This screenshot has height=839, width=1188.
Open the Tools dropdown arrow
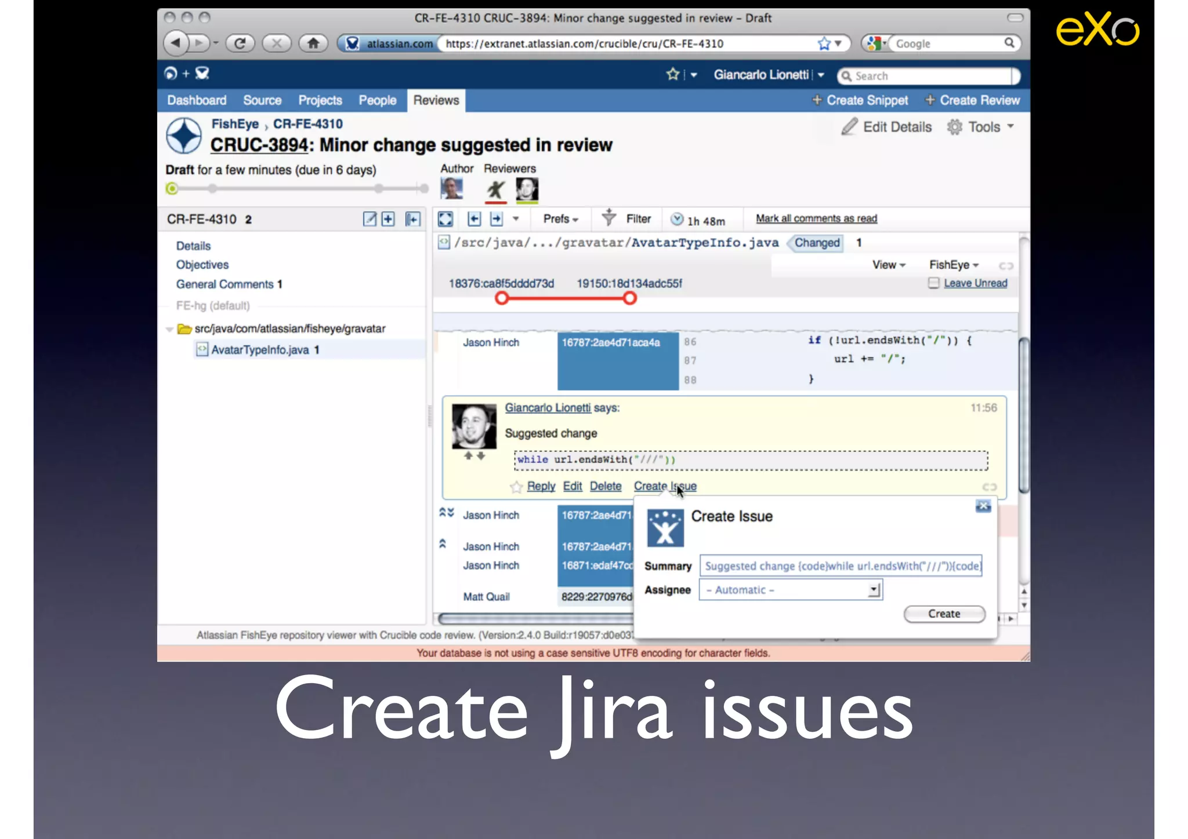(x=1010, y=126)
